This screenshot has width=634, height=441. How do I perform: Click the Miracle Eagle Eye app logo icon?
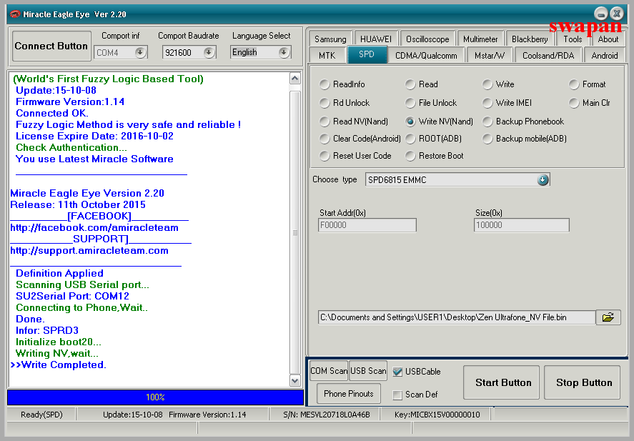[x=15, y=14]
